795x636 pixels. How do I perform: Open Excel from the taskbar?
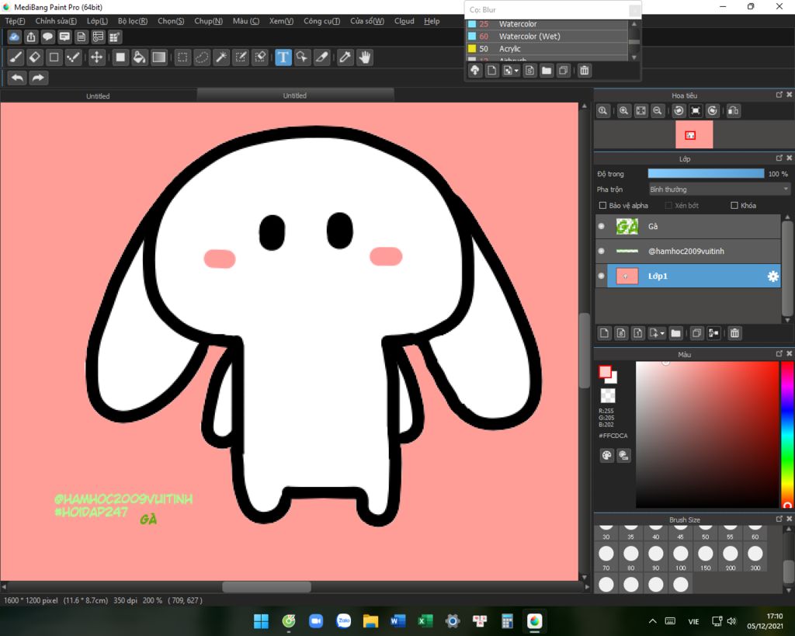pyautogui.click(x=425, y=621)
